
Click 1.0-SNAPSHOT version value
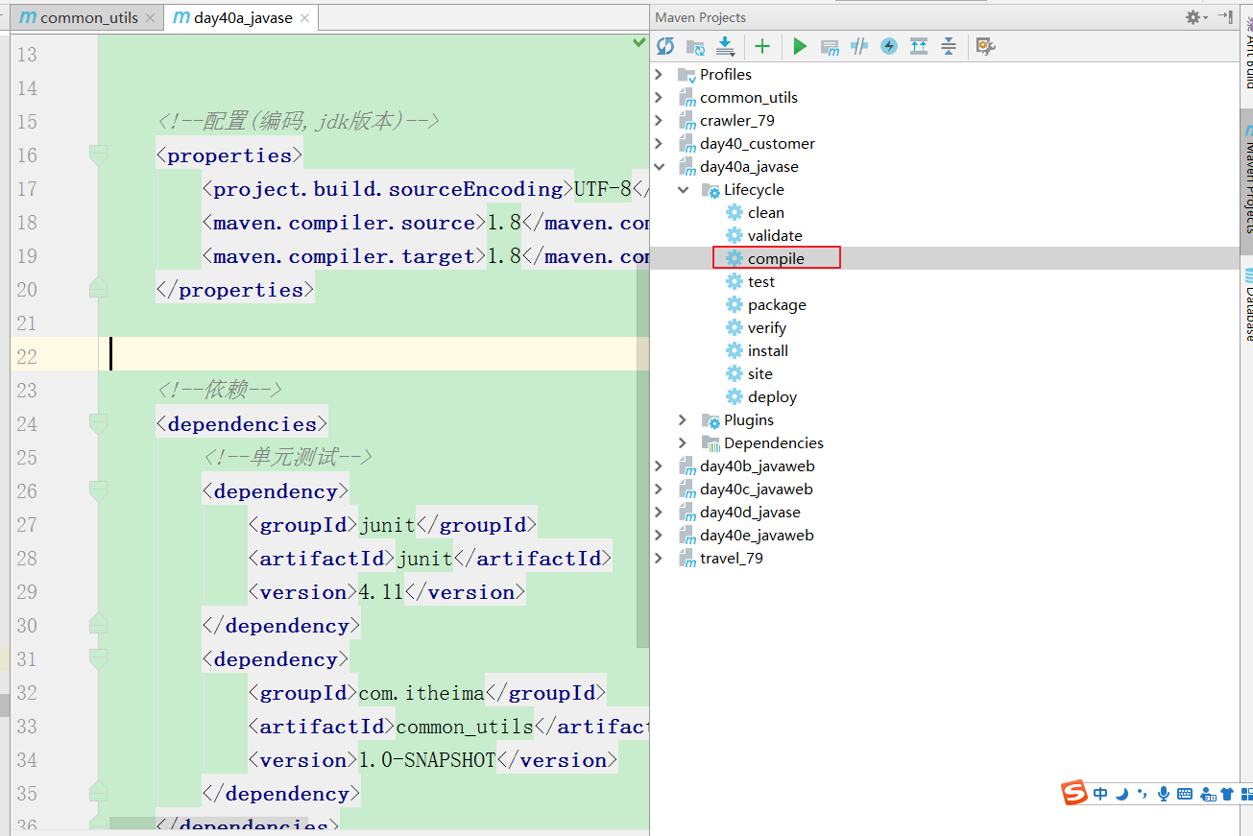[x=426, y=760]
